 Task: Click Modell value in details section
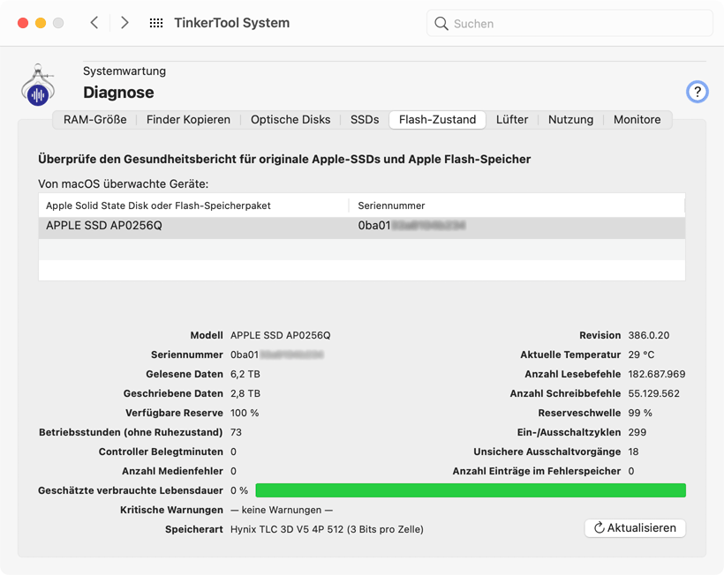(x=280, y=335)
